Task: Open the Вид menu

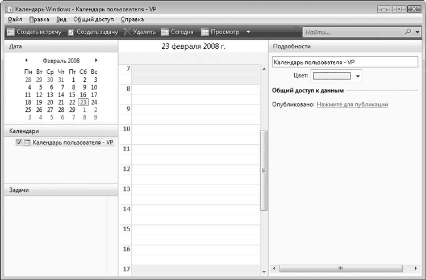Action: tap(61, 19)
